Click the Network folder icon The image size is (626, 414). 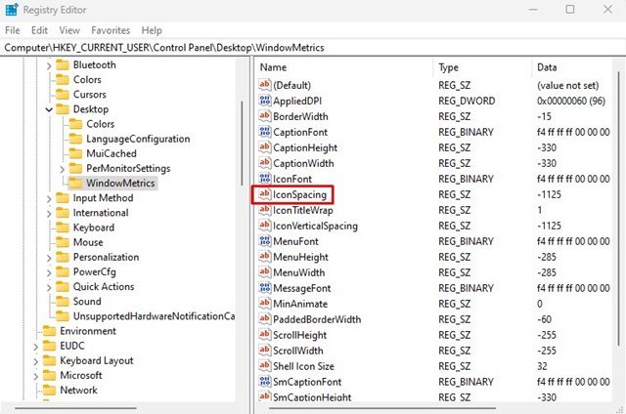point(49,390)
